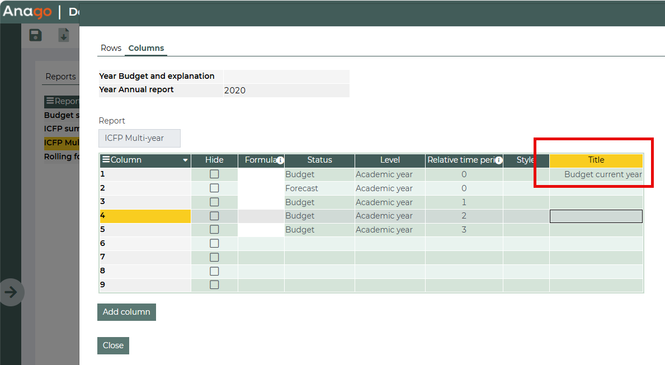The width and height of the screenshot is (665, 365).
Task: Open the Formula info icon
Action: pos(280,160)
